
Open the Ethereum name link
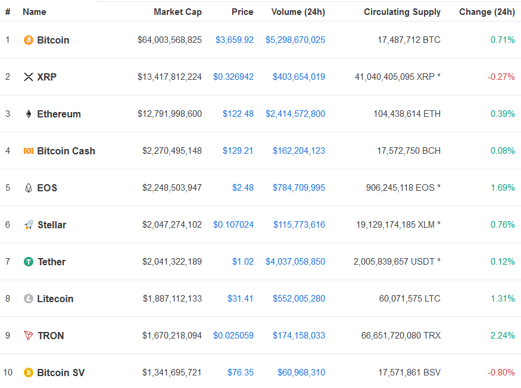pyautogui.click(x=59, y=114)
